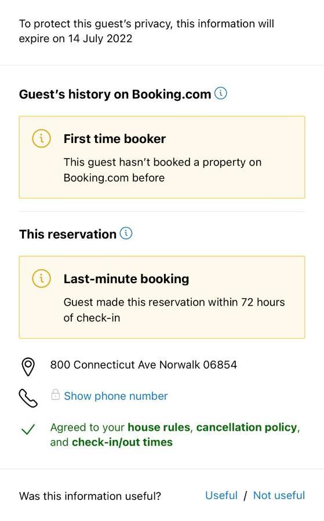Select Not useful feedback
324x521 pixels.
(279, 495)
